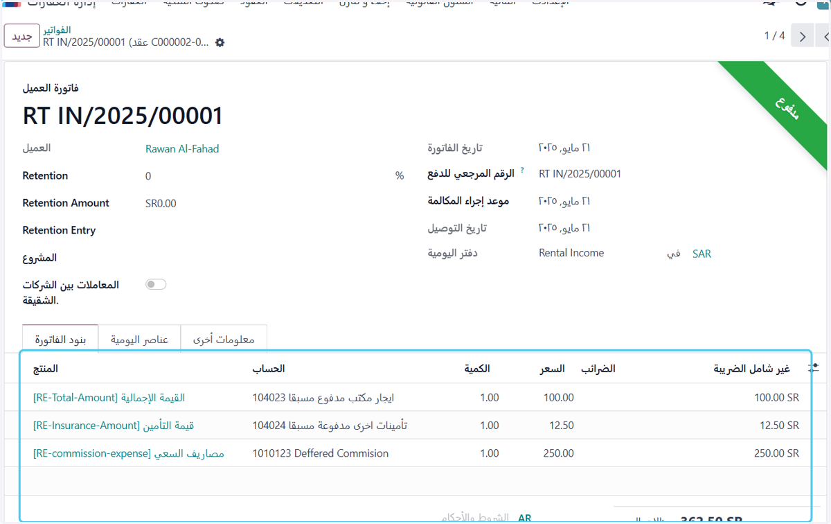
Task: Open the column settings adjust icon in table header
Action: tap(814, 369)
